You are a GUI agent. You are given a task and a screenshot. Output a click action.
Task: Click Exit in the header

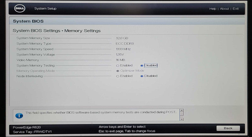(236, 9)
